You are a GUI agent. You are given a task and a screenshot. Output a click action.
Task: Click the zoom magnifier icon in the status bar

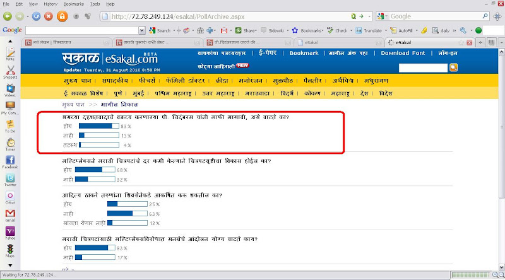click(496, 275)
